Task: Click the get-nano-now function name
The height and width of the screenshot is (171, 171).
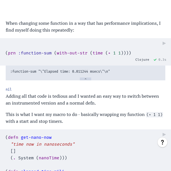Action: tap(36, 137)
